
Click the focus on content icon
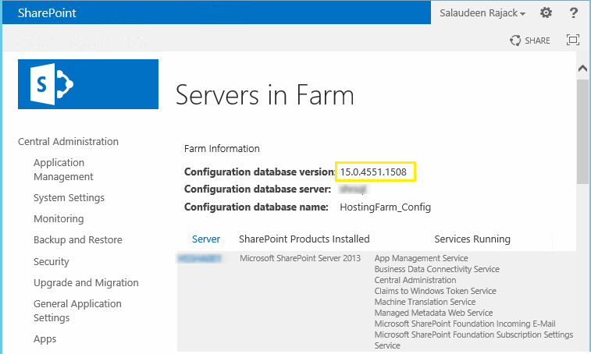[573, 40]
